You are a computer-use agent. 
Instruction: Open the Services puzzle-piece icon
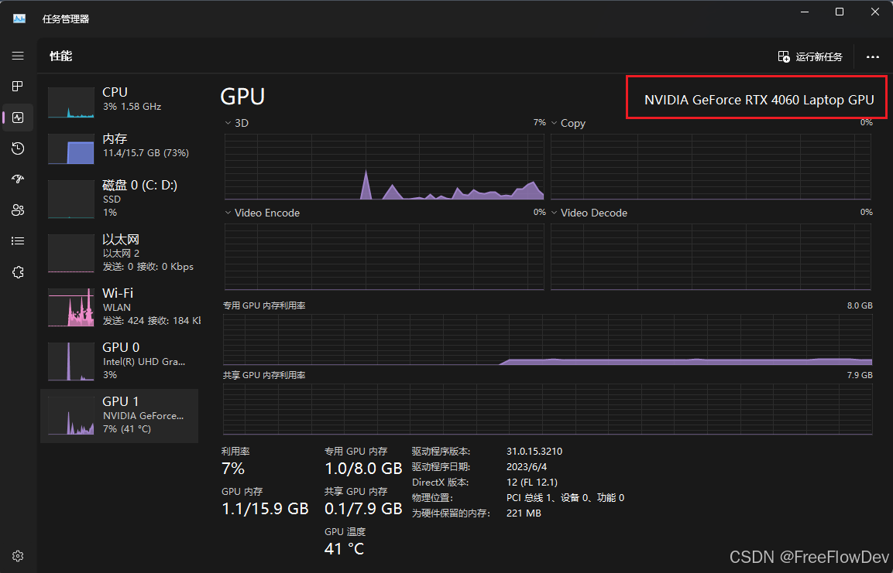[x=18, y=272]
